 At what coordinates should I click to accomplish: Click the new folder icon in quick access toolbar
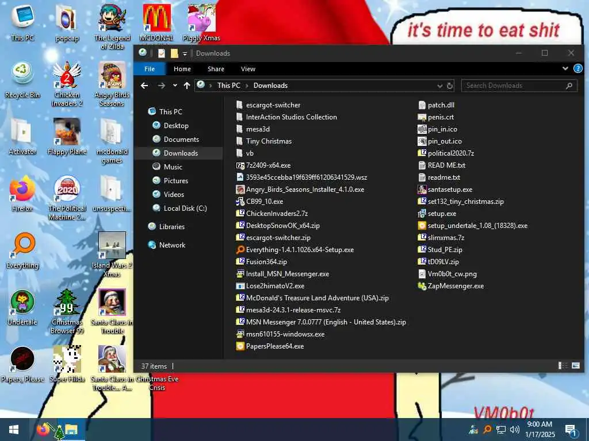(x=174, y=53)
